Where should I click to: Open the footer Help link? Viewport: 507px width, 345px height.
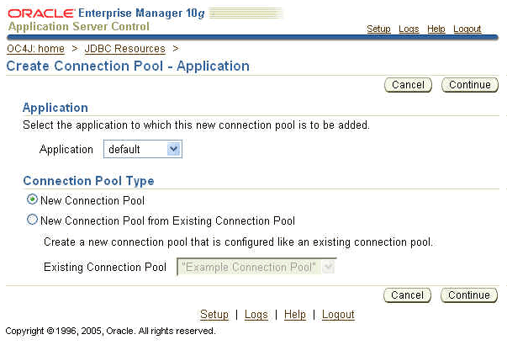click(x=295, y=314)
